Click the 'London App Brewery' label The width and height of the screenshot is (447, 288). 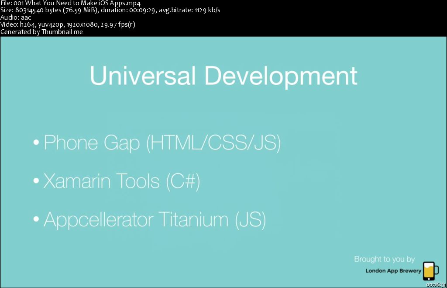pyautogui.click(x=393, y=271)
